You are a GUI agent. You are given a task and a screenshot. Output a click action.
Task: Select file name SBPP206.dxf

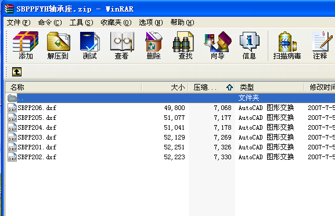37,108
